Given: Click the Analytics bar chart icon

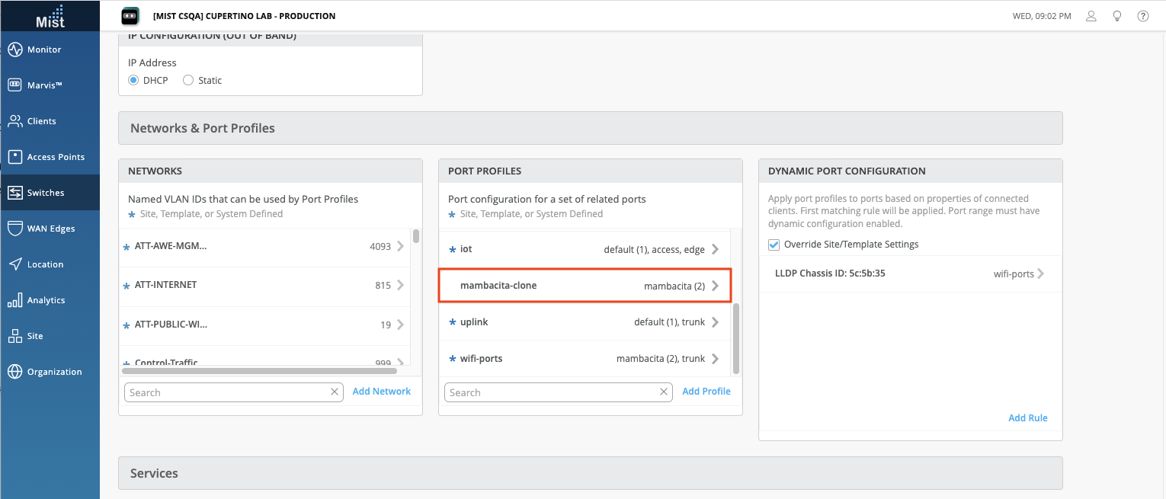Looking at the screenshot, I should pyautogui.click(x=14, y=300).
